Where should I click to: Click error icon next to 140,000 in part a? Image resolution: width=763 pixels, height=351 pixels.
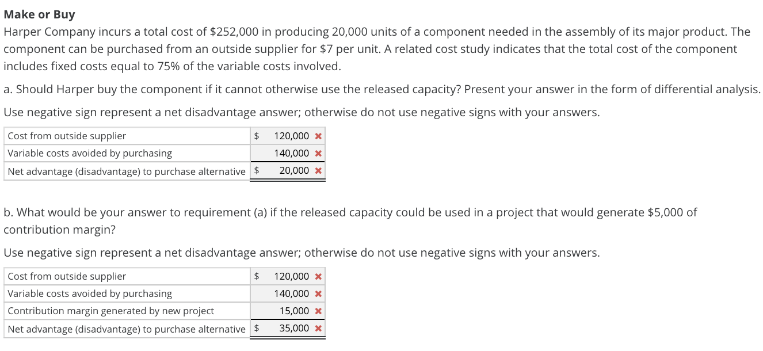pyautogui.click(x=318, y=153)
